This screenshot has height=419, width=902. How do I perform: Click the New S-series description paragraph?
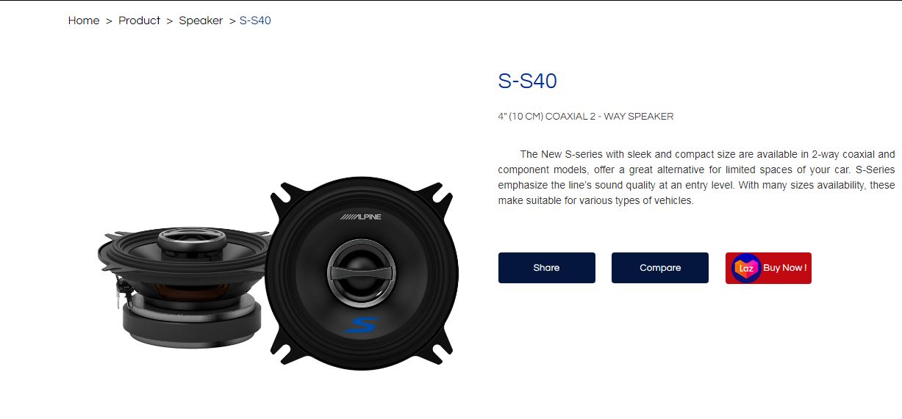(697, 177)
